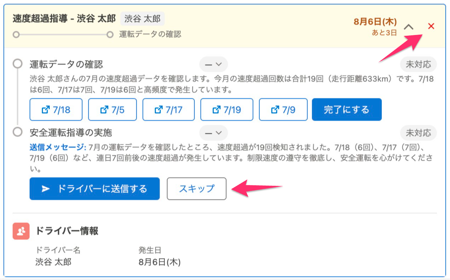Toggle the 安全運転指導の実施 step circle

coord(17,132)
